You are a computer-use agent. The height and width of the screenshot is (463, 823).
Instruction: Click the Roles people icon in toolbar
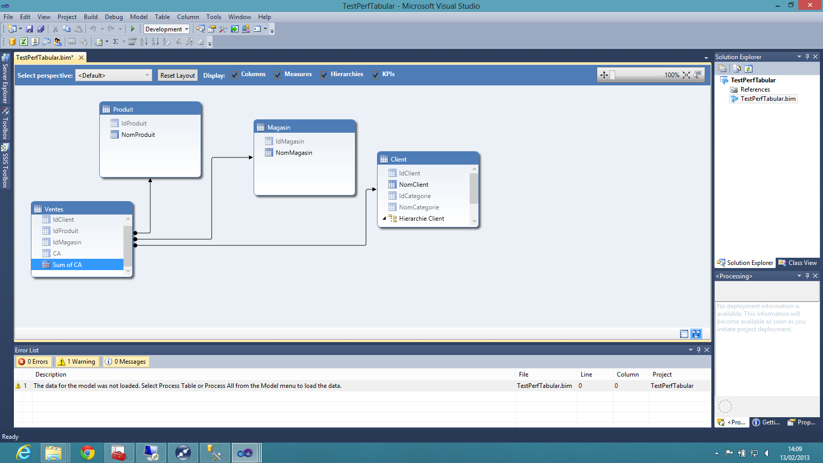coord(58,42)
